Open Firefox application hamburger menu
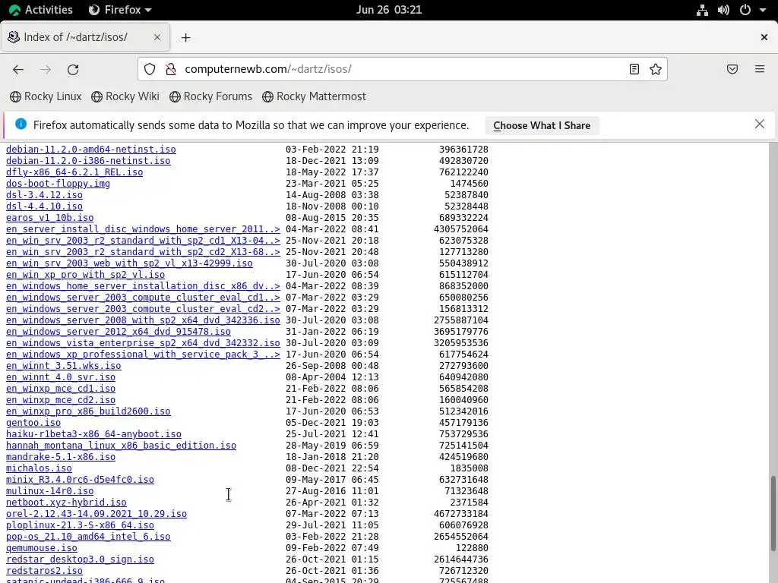 760,69
